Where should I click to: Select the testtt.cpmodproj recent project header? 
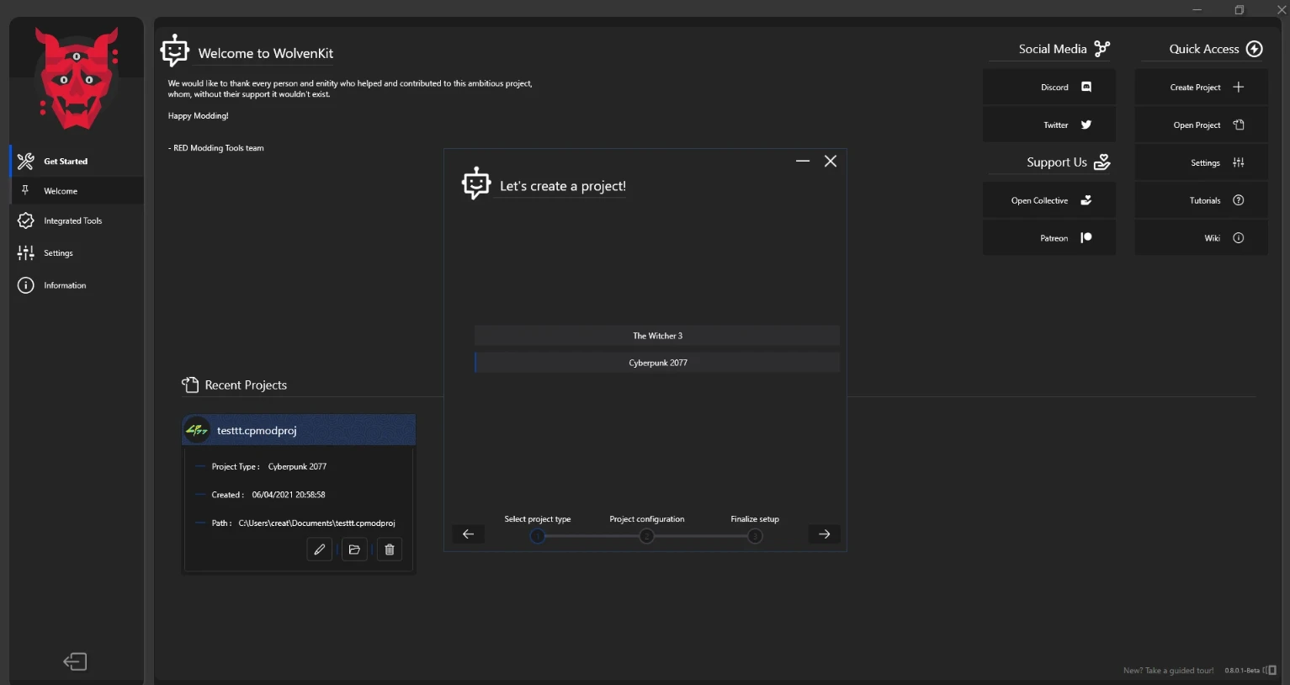click(299, 430)
